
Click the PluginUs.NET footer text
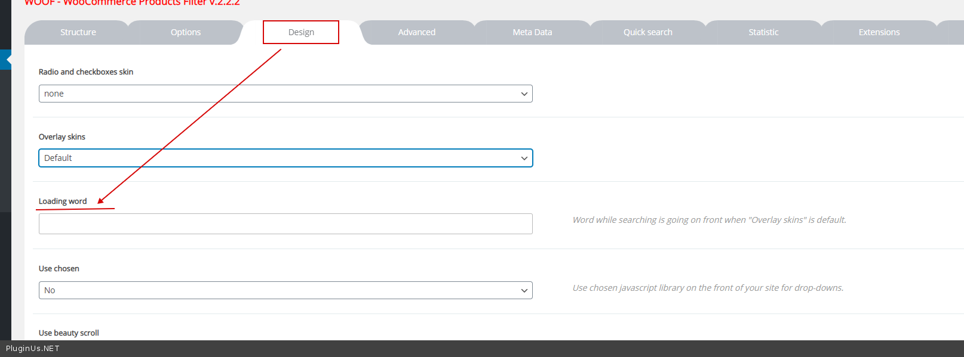pyautogui.click(x=33, y=349)
